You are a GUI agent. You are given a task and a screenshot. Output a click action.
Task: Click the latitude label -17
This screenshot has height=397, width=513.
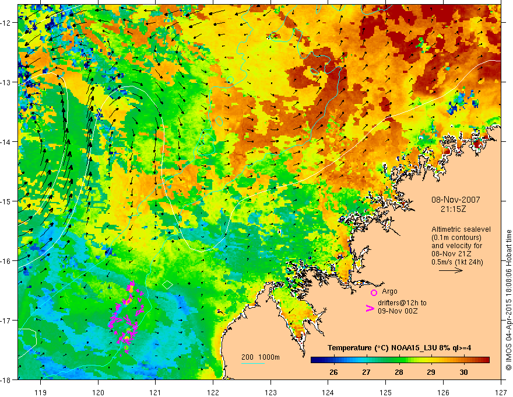[x=6, y=320]
